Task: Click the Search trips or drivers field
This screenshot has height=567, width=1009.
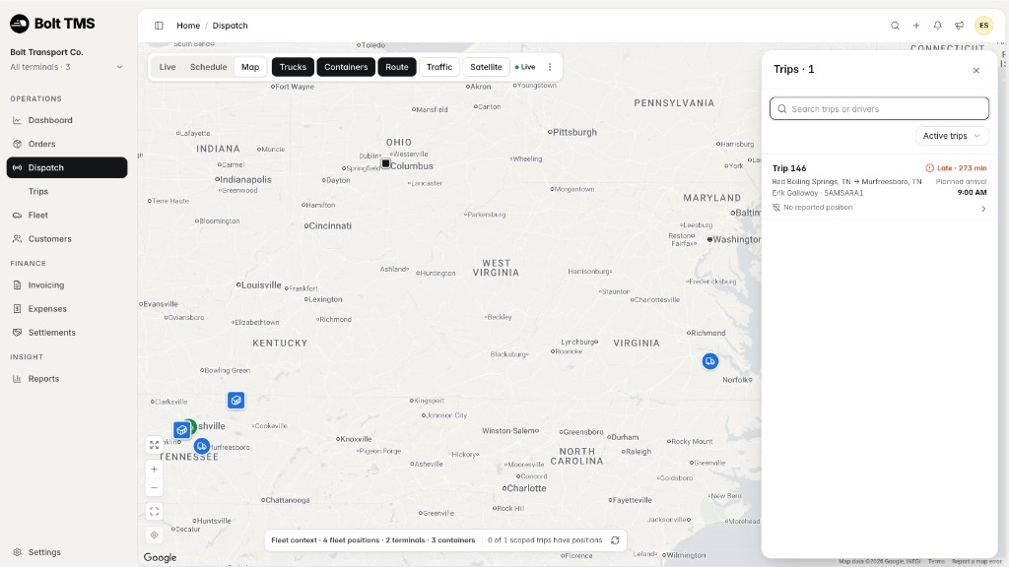Action: pyautogui.click(x=879, y=108)
